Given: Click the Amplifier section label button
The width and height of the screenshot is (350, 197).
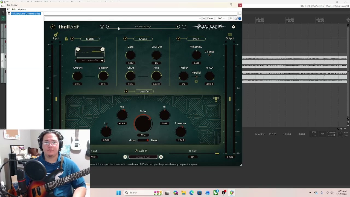Looking at the screenshot, I should tap(144, 92).
